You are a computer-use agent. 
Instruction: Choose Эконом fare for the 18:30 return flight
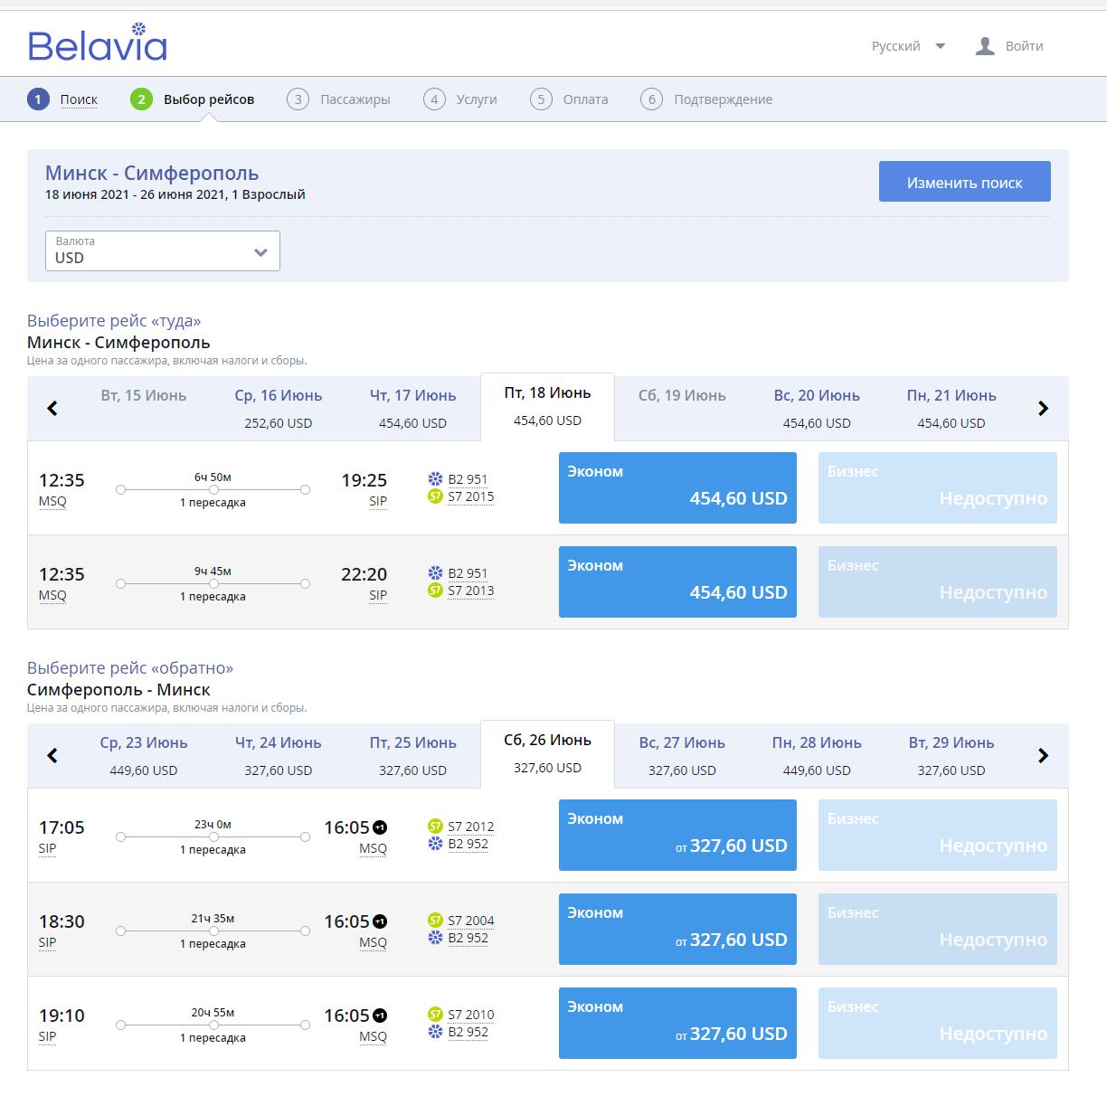677,929
